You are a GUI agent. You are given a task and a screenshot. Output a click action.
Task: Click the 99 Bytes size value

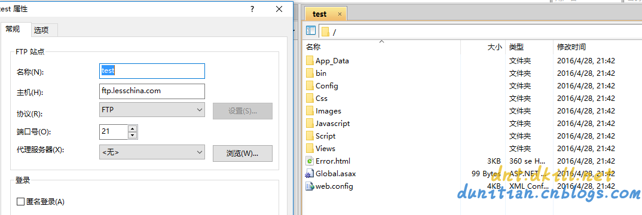pyautogui.click(x=486, y=174)
